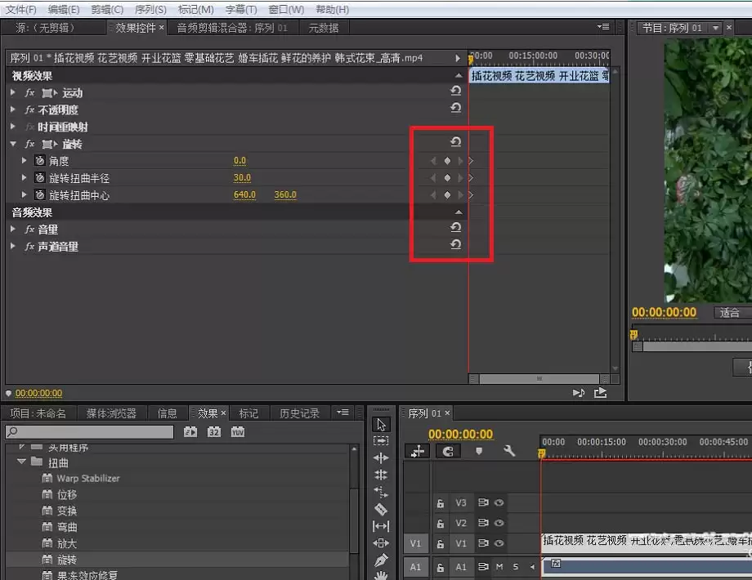
Task: Click the 角度 value 0.0
Action: coord(239,161)
